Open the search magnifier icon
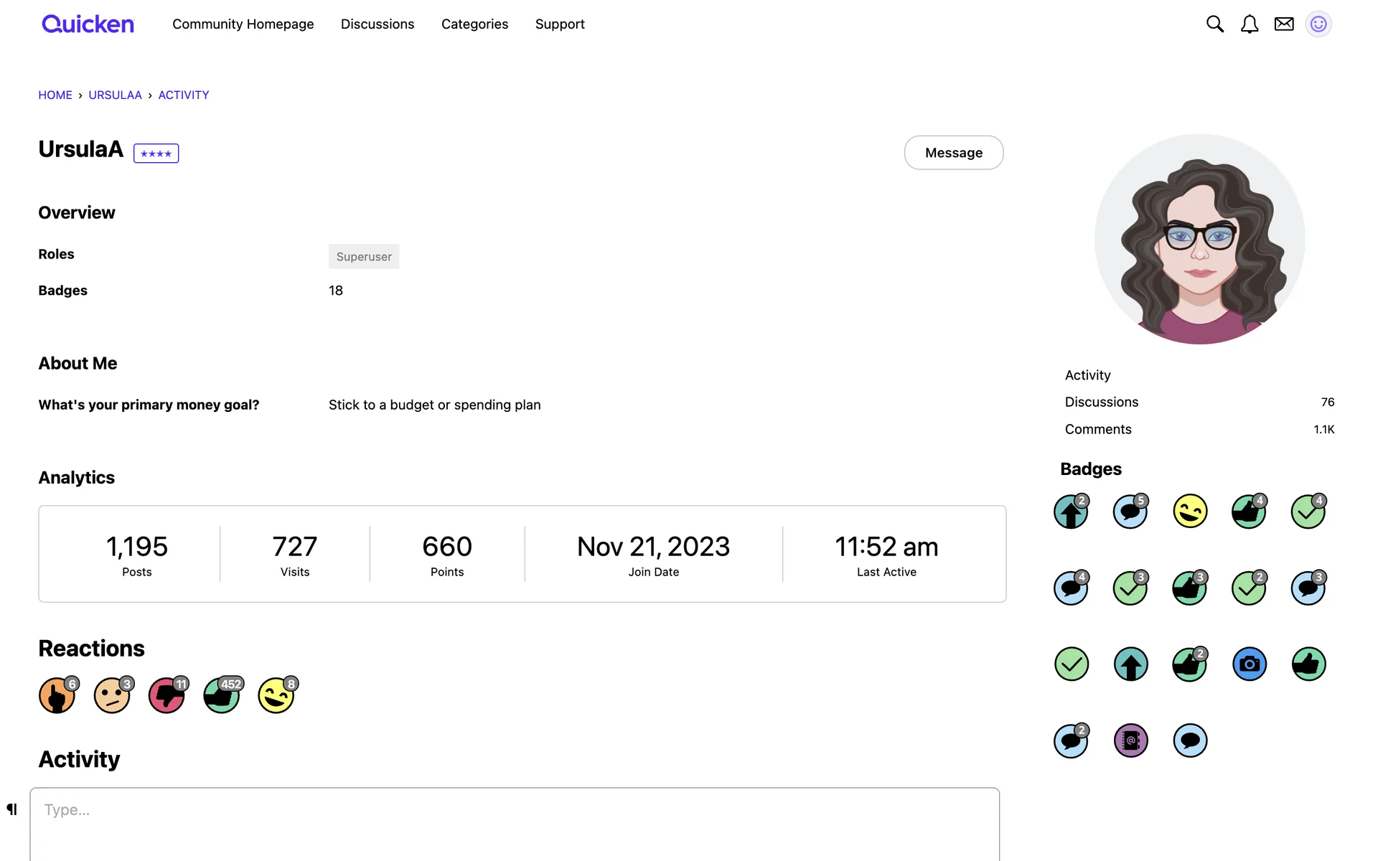 [1214, 24]
